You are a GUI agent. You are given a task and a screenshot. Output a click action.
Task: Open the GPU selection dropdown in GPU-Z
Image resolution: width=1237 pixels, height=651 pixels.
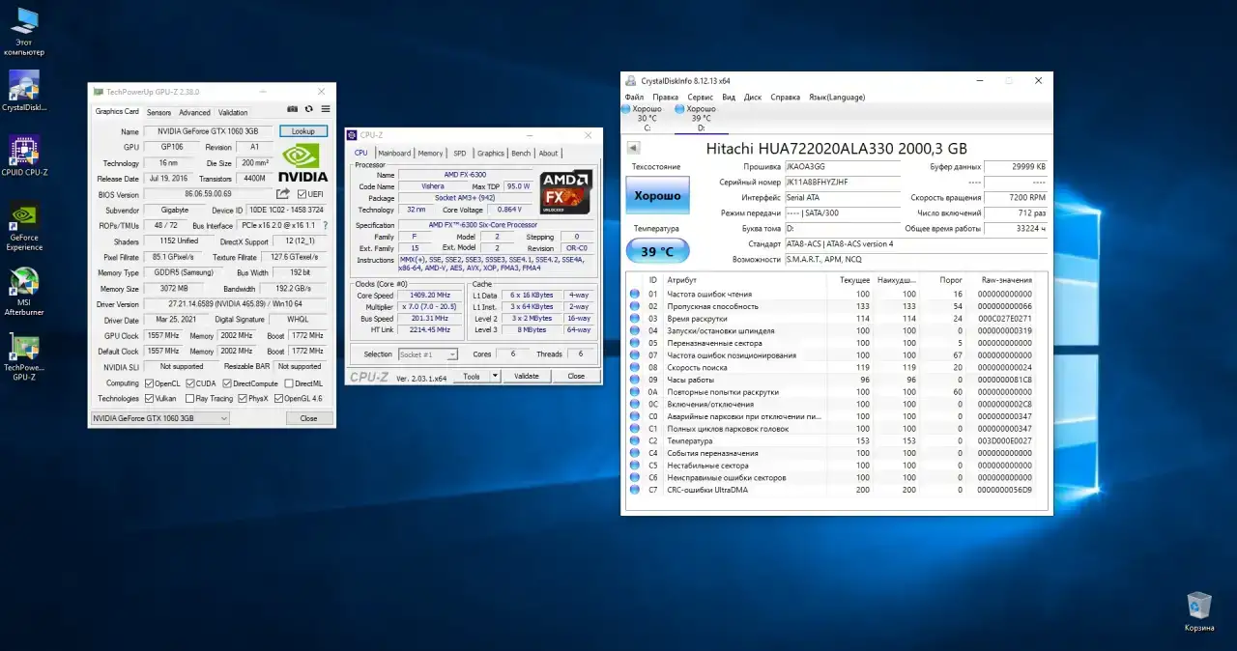coord(160,418)
